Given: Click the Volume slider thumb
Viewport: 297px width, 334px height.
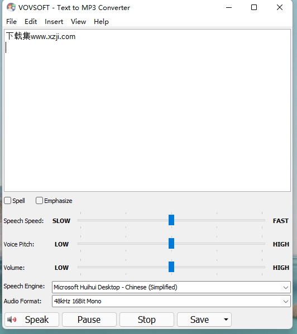Looking at the screenshot, I should (171, 267).
